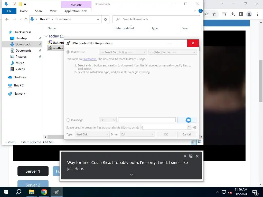Viewport: 263px width, 197px height.
Task: Open the Select Distribution dropdown
Action: (123, 52)
